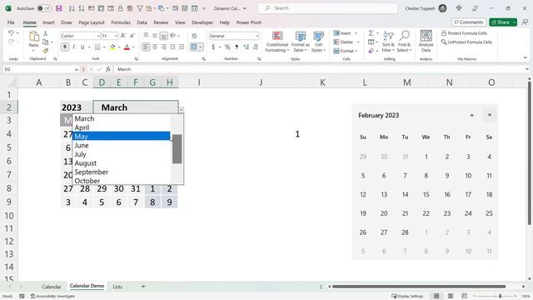Decrease decimal places
The height and width of the screenshot is (300, 533).
click(x=256, y=47)
